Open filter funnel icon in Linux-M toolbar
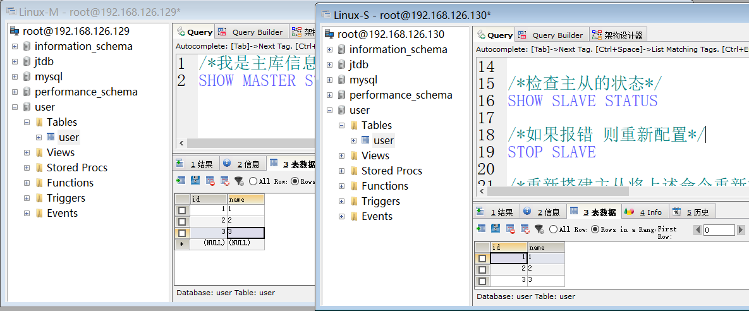The width and height of the screenshot is (749, 311). tap(239, 181)
